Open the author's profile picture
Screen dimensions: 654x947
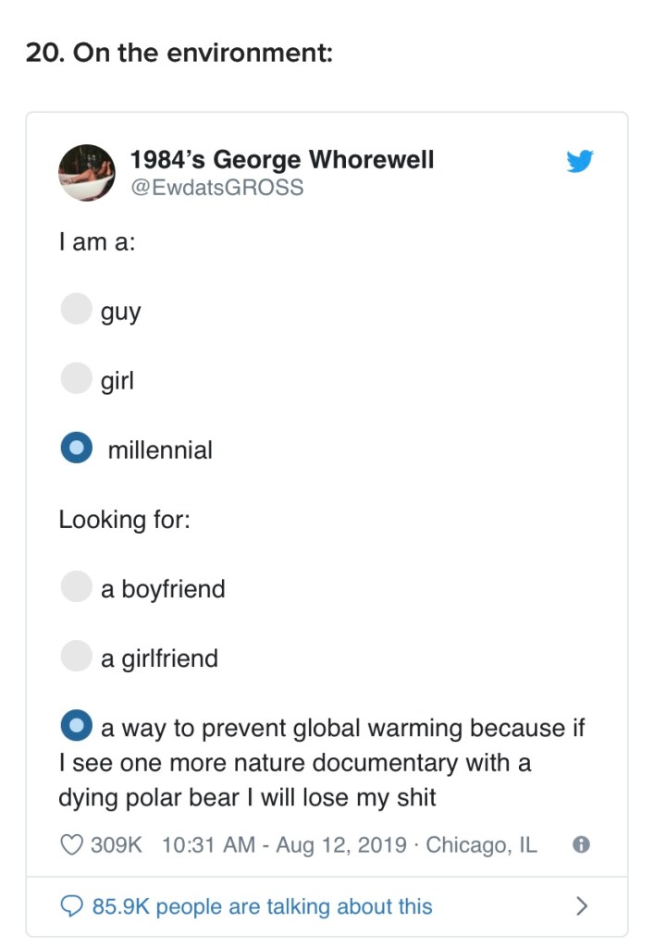(x=86, y=172)
